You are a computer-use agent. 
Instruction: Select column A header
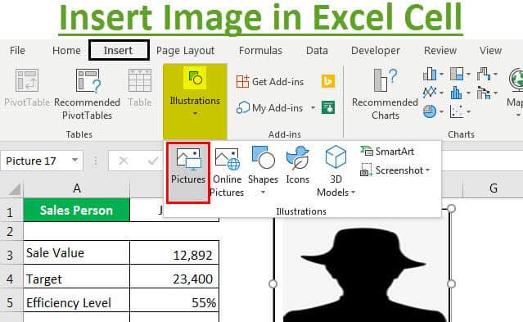pyautogui.click(x=77, y=188)
